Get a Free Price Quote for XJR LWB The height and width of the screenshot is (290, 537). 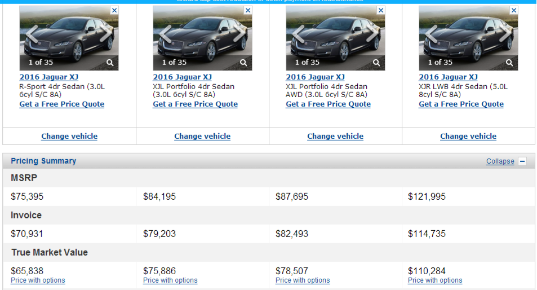461,104
